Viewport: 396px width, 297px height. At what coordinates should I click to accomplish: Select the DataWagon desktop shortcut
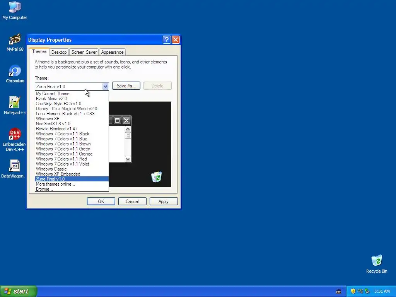pos(14,169)
